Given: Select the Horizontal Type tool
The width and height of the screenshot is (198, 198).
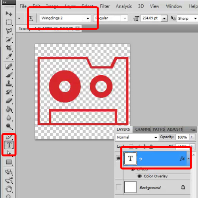Looking at the screenshot, I should click(9, 145).
